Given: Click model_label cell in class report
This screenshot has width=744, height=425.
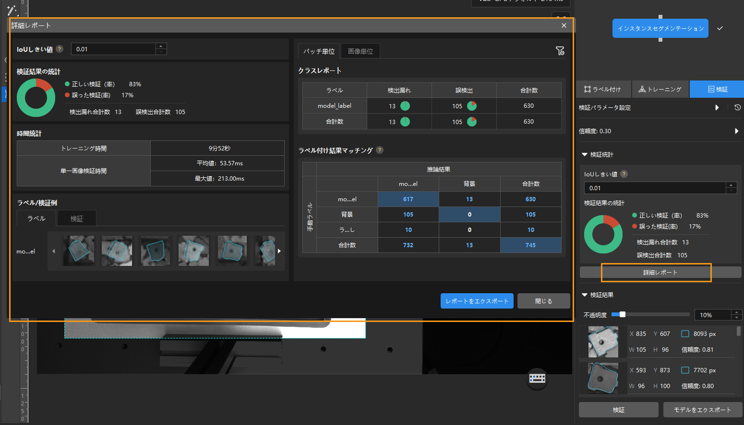Looking at the screenshot, I should pos(335,106).
